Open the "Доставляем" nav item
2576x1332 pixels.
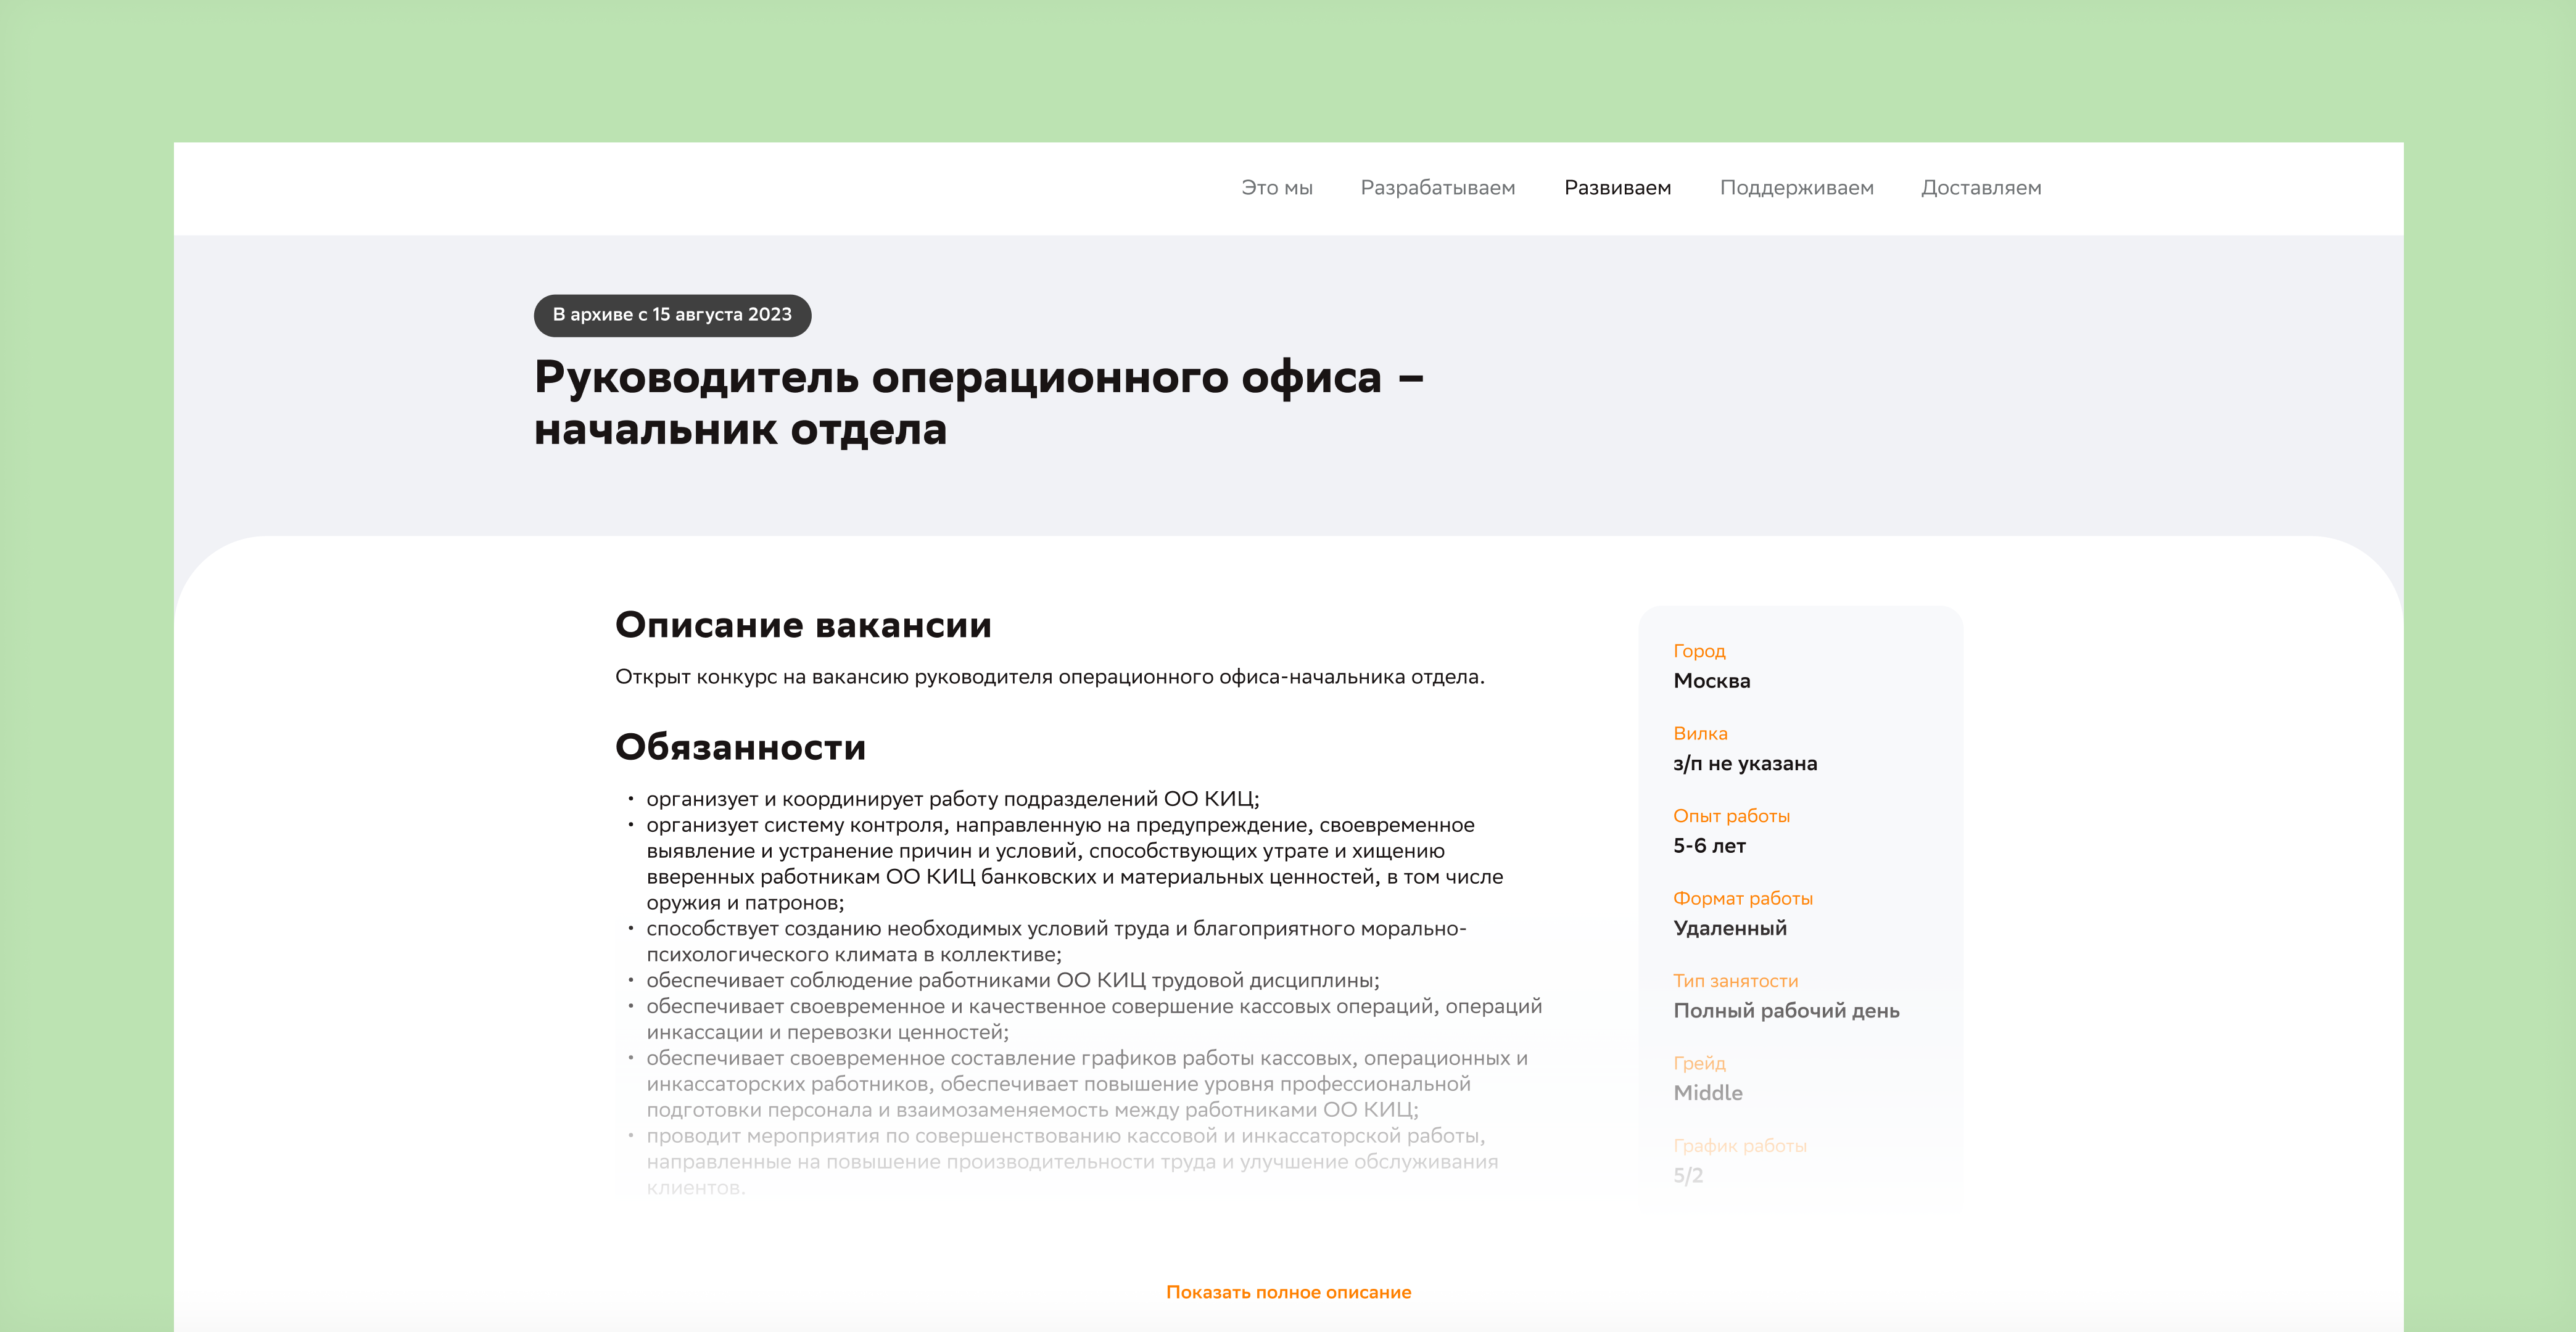[x=1981, y=188]
